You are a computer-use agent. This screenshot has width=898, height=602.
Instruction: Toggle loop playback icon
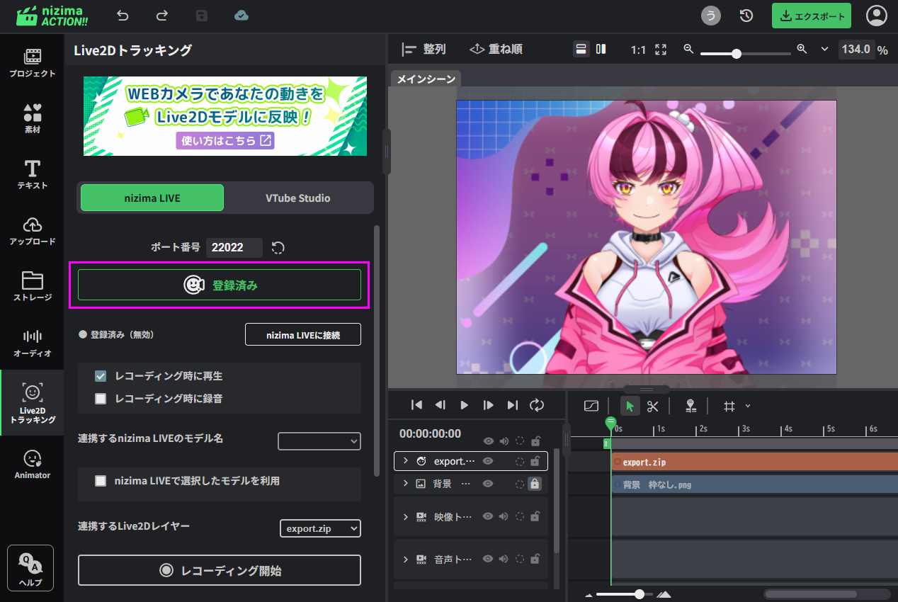(537, 405)
